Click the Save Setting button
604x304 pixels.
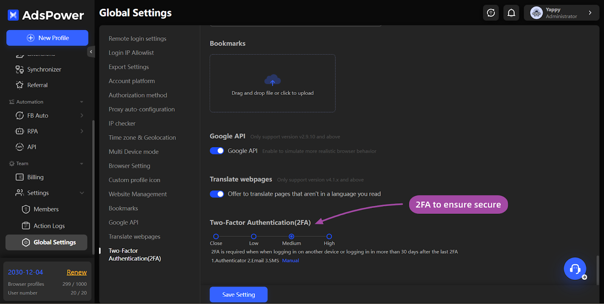[239, 295]
